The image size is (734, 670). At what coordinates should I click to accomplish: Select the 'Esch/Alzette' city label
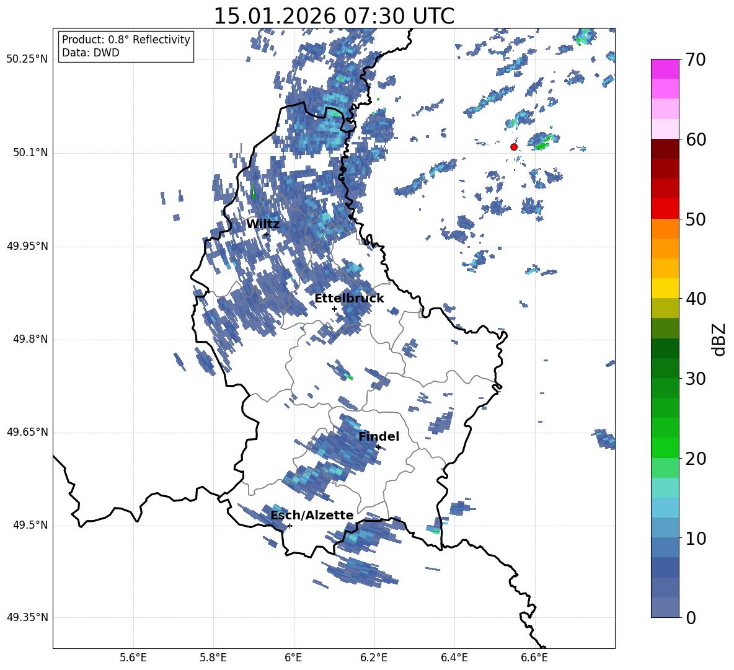point(312,515)
